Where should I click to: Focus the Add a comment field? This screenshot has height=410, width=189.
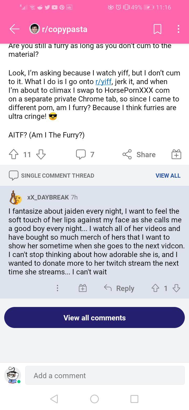pyautogui.click(x=105, y=376)
